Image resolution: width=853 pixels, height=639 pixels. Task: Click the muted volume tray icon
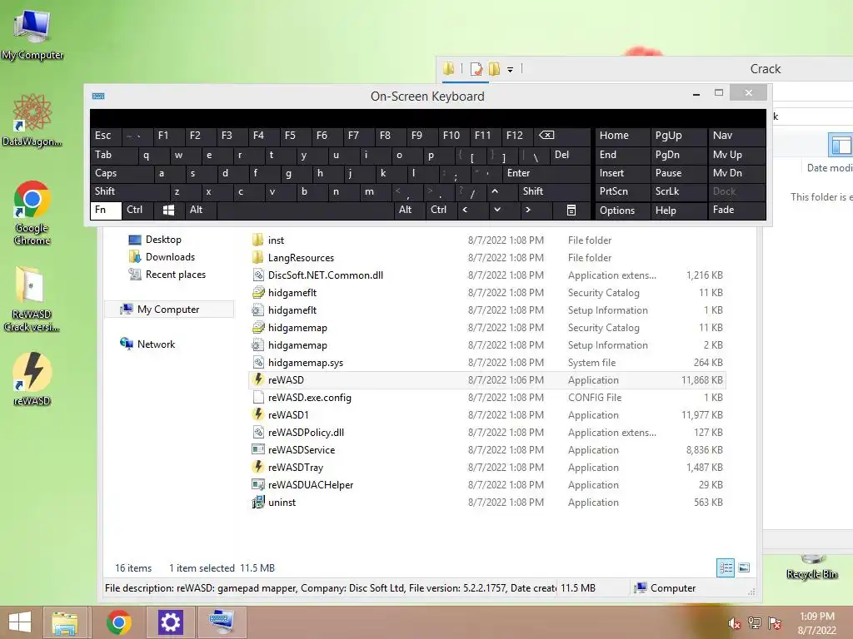point(734,623)
